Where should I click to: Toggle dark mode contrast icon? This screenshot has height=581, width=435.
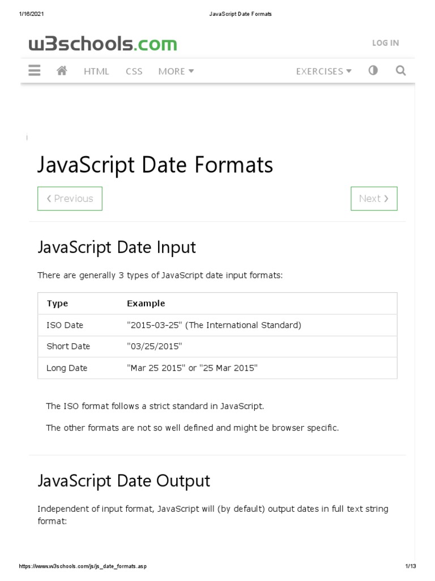tap(373, 70)
